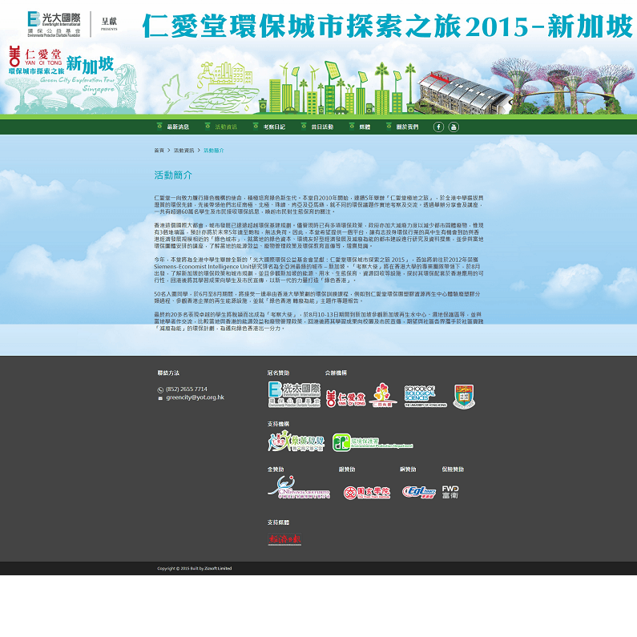This screenshot has width=637, height=637.
Task: Click the 支持媒體 footer heading
Action: (278, 522)
